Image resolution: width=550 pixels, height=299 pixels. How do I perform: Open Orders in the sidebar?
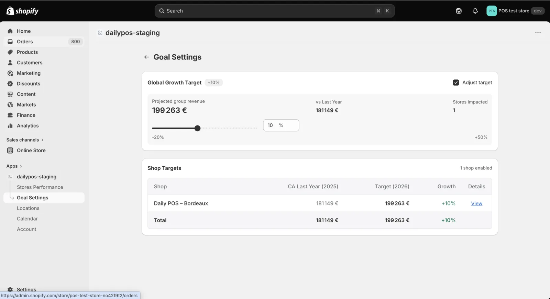point(44,42)
